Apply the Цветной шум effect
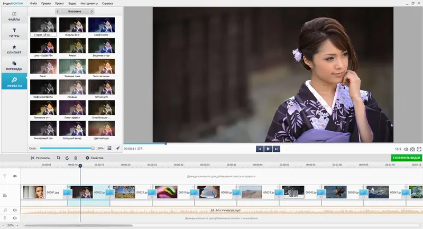Image resolution: width=423 pixels, height=229 pixels. click(102, 130)
